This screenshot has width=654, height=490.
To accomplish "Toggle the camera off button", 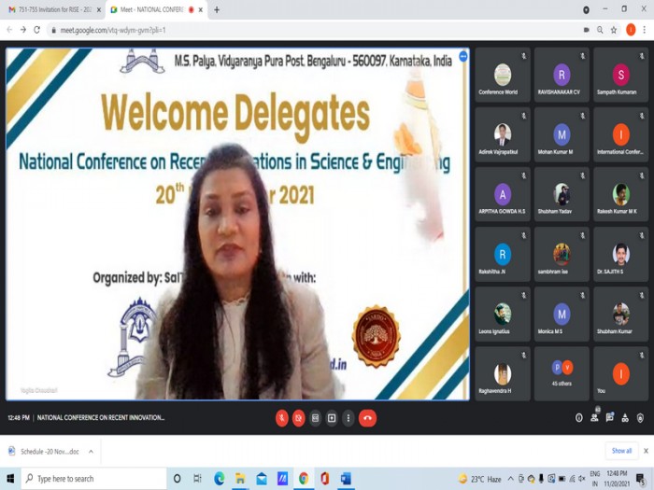I will click(299, 418).
